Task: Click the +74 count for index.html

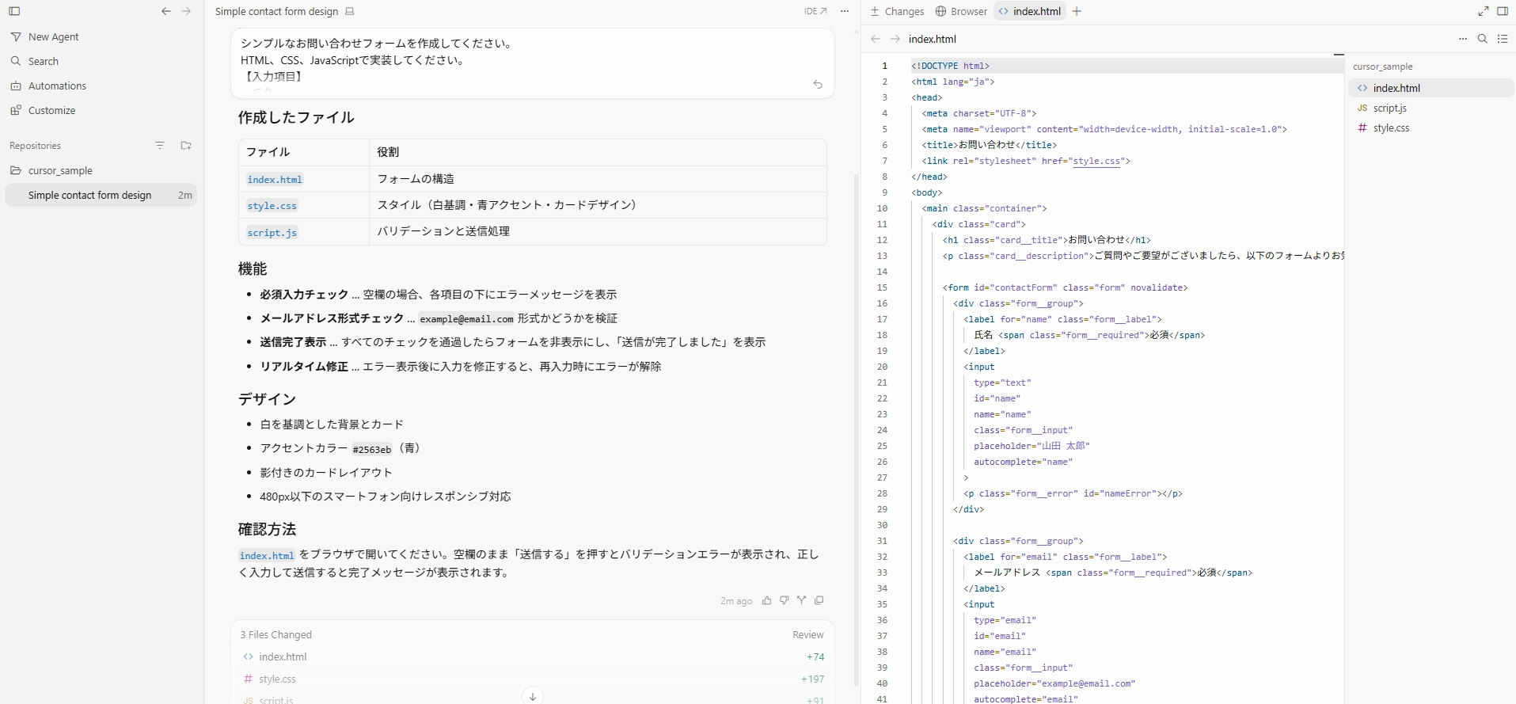Action: (815, 657)
